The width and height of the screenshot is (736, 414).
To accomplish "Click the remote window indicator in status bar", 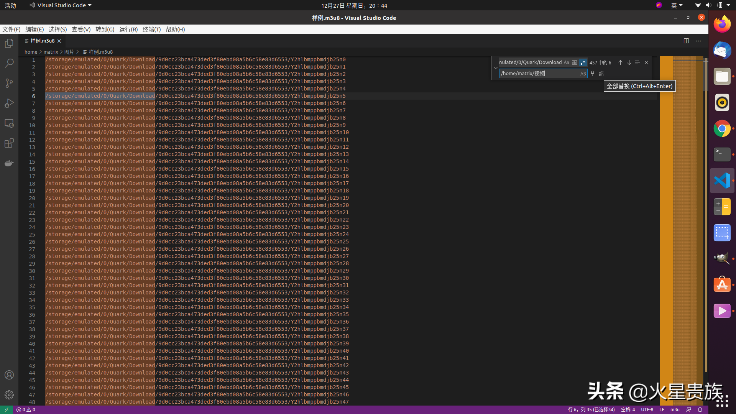I will click(x=7, y=410).
